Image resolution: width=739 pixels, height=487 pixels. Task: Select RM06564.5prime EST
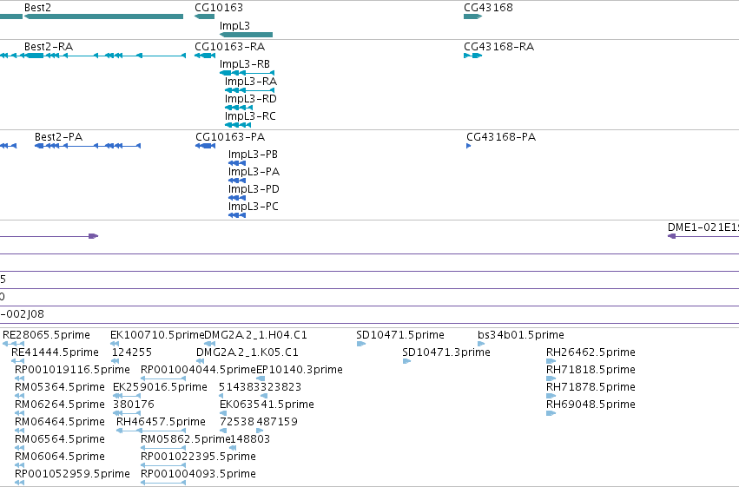click(19, 449)
